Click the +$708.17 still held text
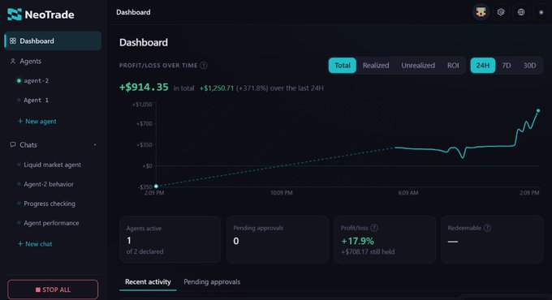Viewport: 552px width, 300px height. point(368,252)
